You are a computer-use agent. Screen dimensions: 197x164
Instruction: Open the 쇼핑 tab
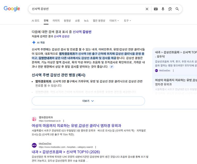(x=77, y=21)
